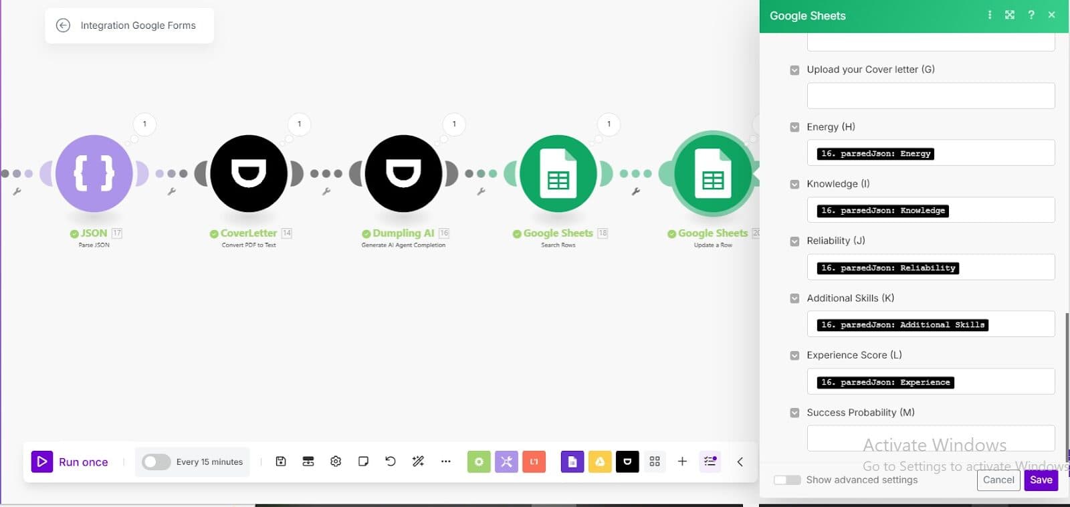Click the 'Integration Google Forms' scenario title
This screenshot has height=507, width=1070.
coord(138,25)
